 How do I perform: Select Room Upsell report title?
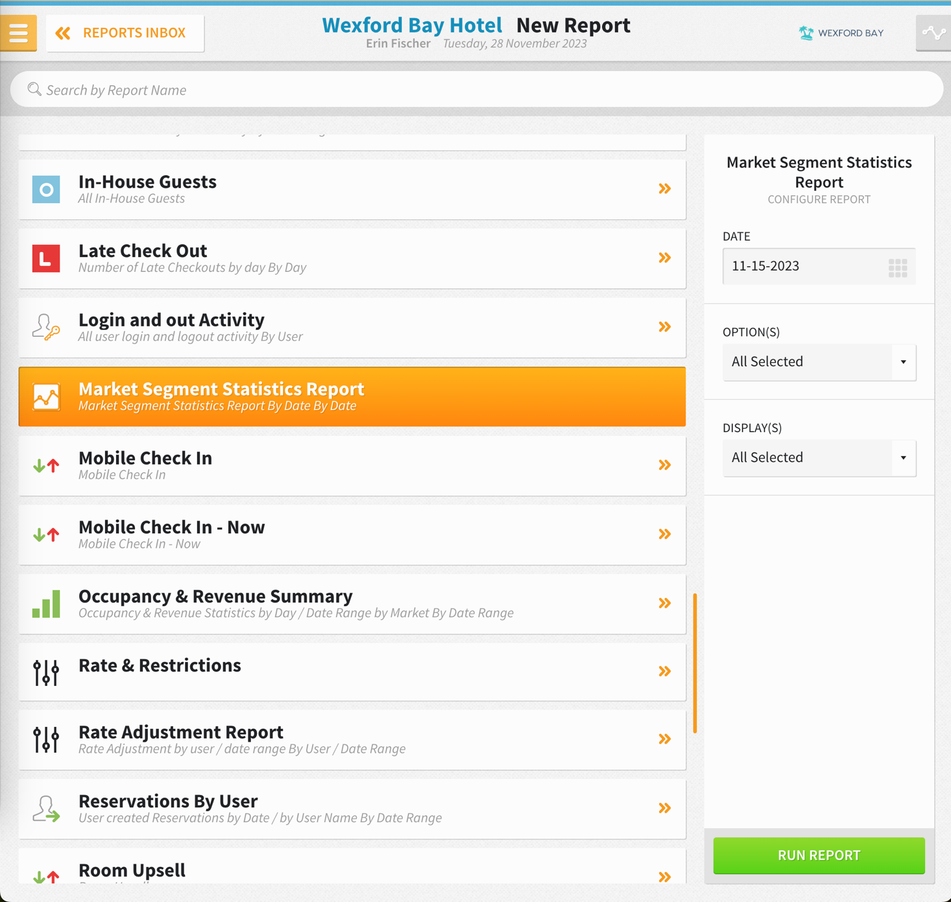pos(132,870)
